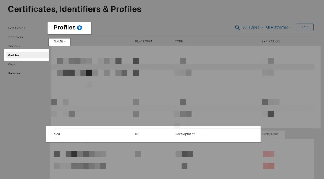Select Profiles in the sidebar
Screen dimensions: 324x179
tap(14, 55)
